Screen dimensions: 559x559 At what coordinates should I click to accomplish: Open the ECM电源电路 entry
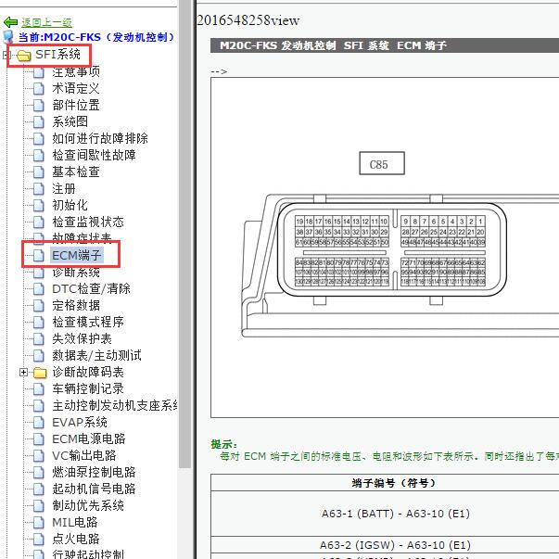point(89,438)
